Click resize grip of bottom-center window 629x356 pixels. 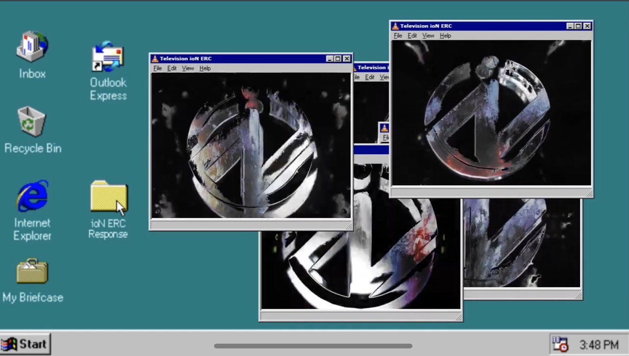458,316
